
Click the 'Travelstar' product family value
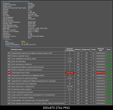point(31,5)
